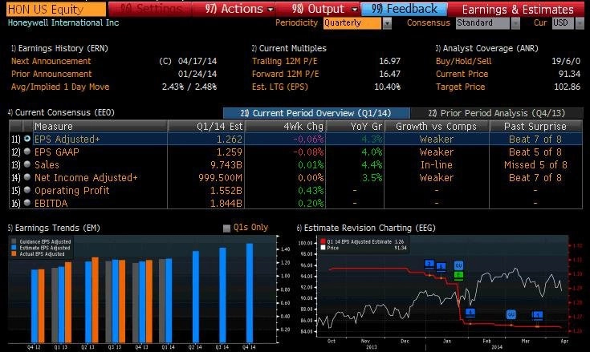Click the Measure column header
Image resolution: width=590 pixels, height=352 pixels.
(x=100, y=126)
